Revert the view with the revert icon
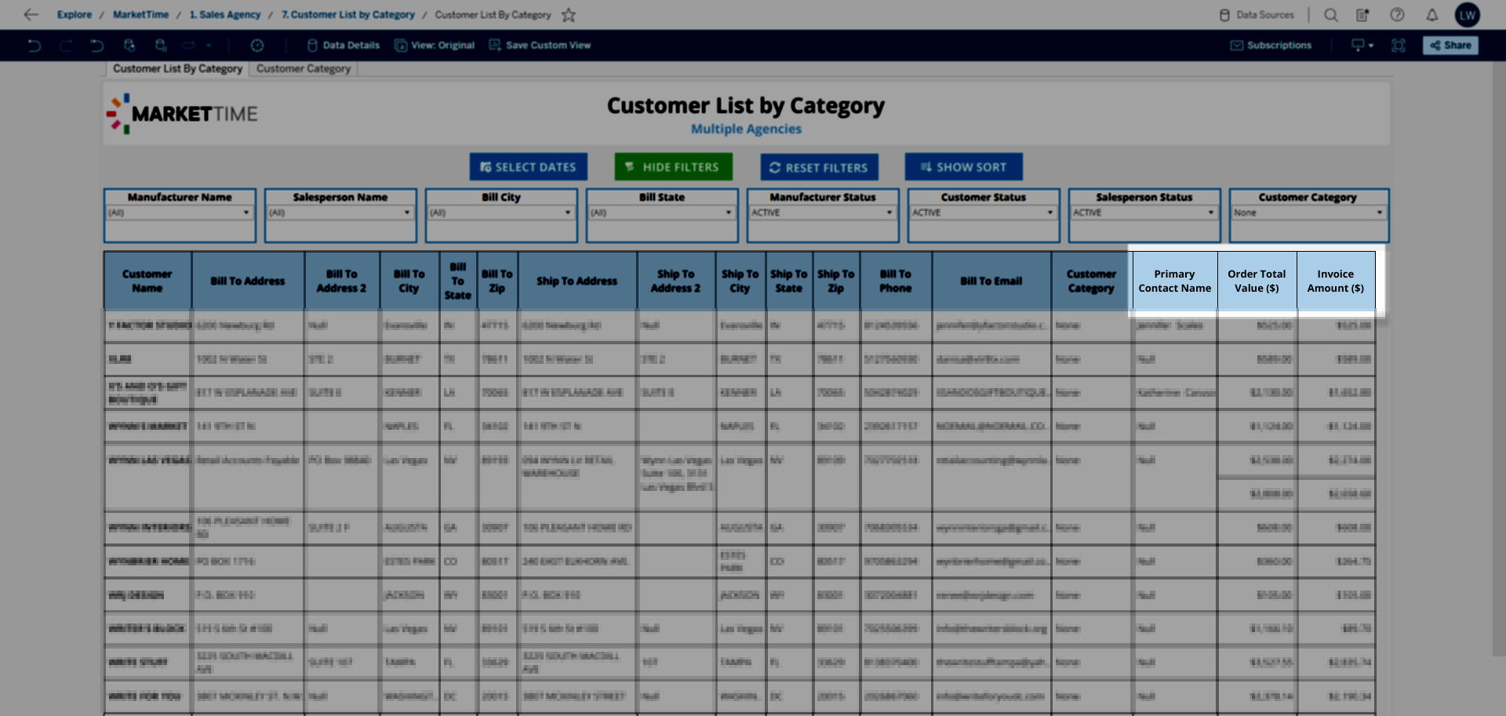1506x716 pixels. point(96,45)
